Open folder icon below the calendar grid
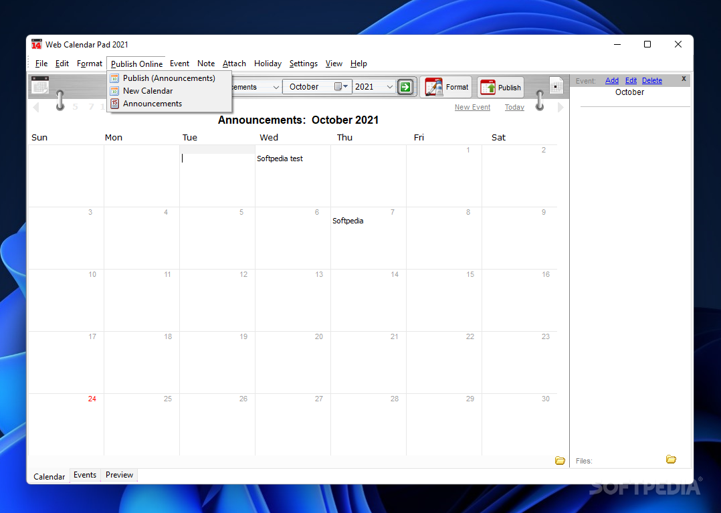This screenshot has height=513, width=721. tap(560, 460)
